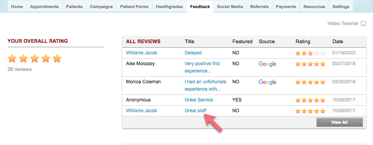Click the Video Tutorial link text

coord(342,24)
